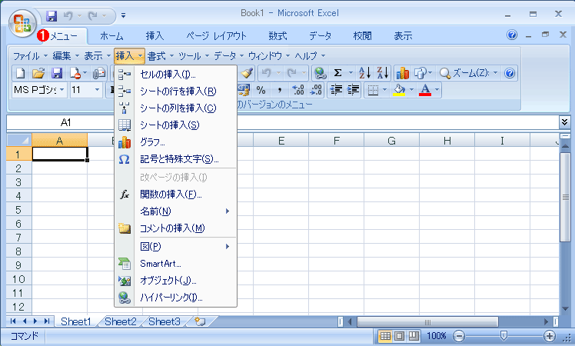Viewport: 575px width, 346px height.
Task: Choose ハイパーリンク(I)... from the menu
Action: (x=176, y=298)
